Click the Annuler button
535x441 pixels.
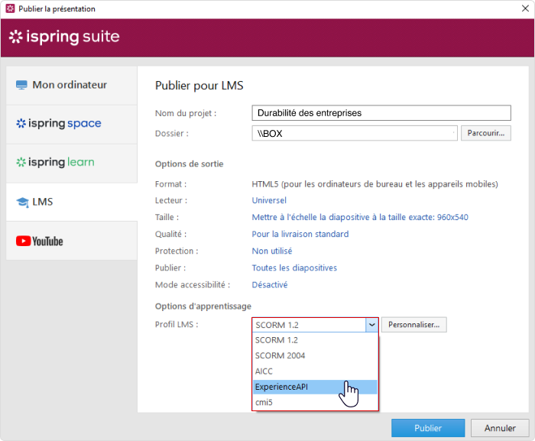(x=500, y=428)
